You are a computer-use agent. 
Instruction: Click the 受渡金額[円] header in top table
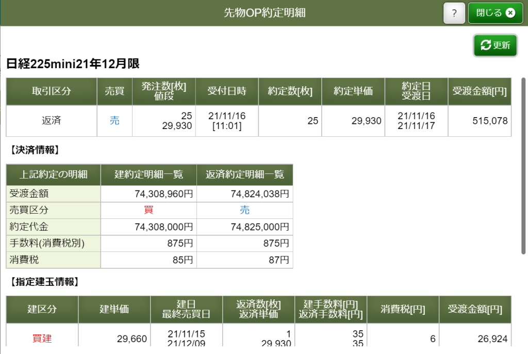tap(480, 91)
